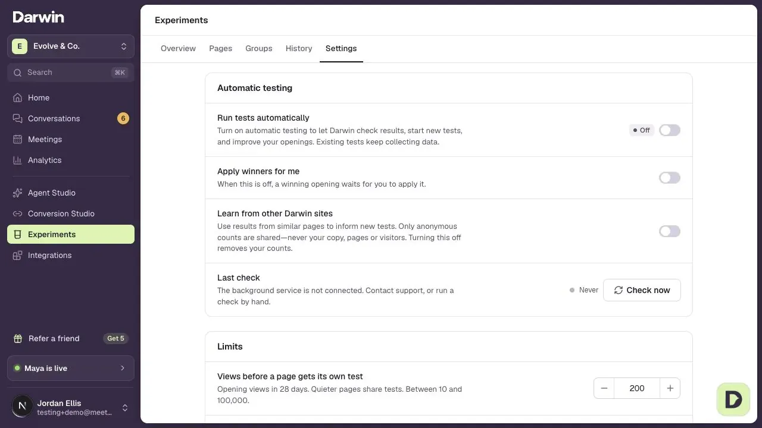Click the Jordan Ellis avatar
The height and width of the screenshot is (428, 762).
pos(22,406)
